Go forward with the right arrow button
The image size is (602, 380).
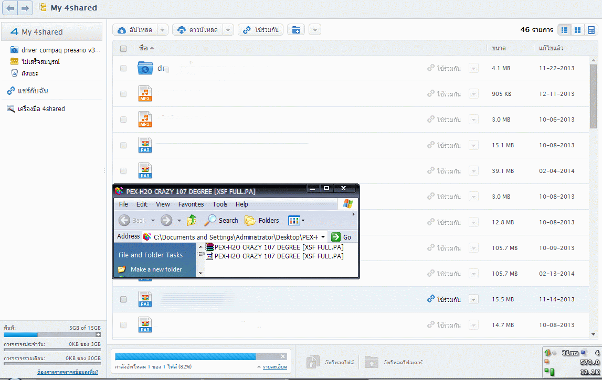(x=25, y=8)
